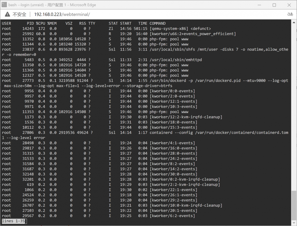Click the kworker/0:2-kvm-irqfd-cleanup entry
Image resolution: width=297 pixels, height=226 pixels.
tap(185, 179)
